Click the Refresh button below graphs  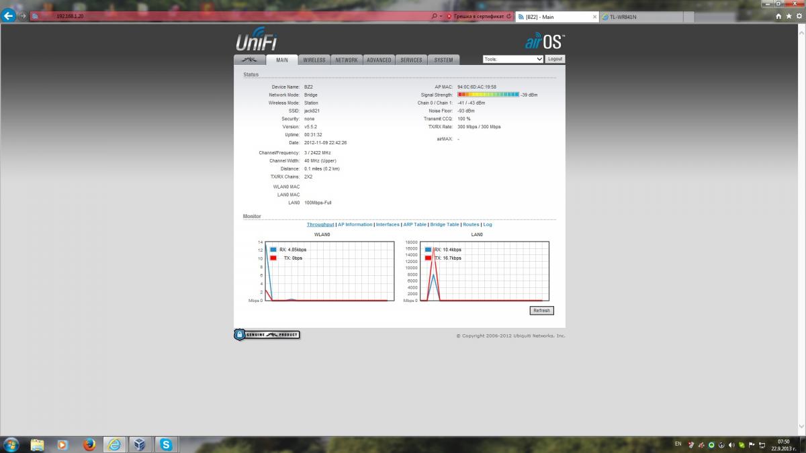coord(541,311)
